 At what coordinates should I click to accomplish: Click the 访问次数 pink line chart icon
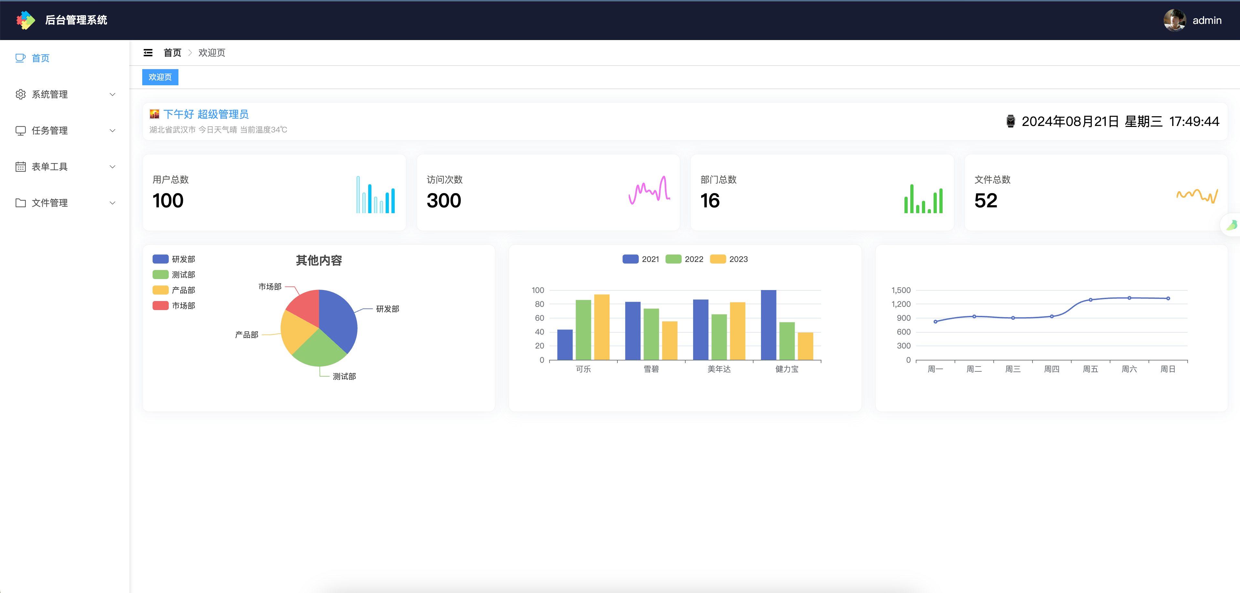[649, 191]
